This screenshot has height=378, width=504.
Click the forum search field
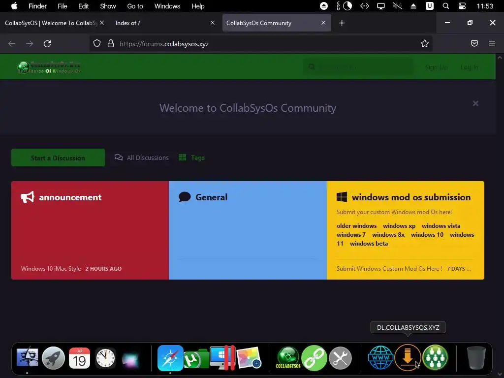[x=358, y=67]
